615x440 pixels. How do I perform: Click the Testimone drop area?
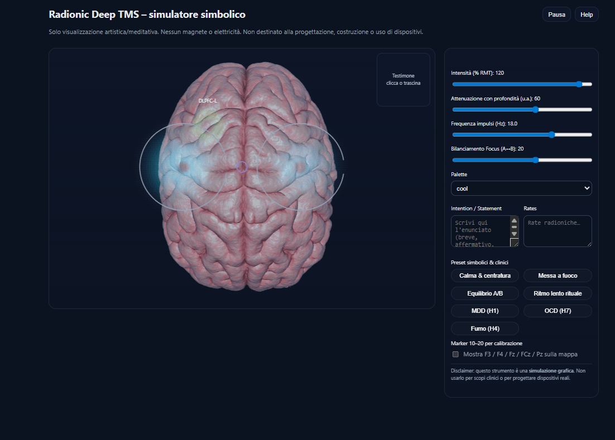click(x=403, y=79)
